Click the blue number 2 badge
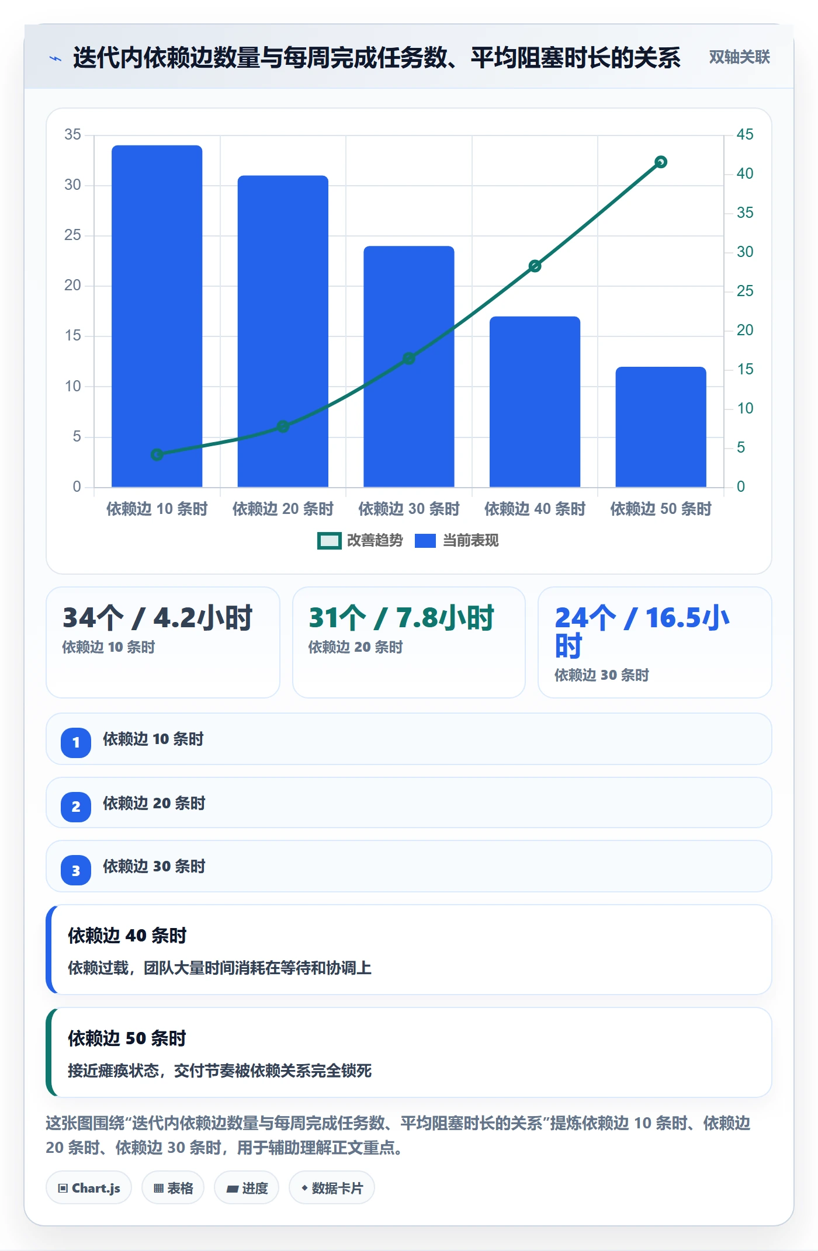 [x=76, y=807]
